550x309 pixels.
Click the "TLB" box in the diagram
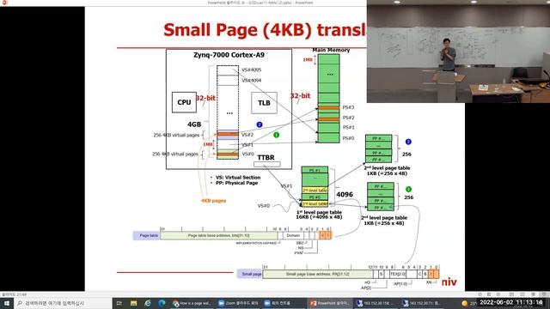tap(264, 103)
